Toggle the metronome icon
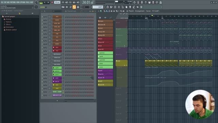Image resolution: width=218 pixels, height=123 pixels. (63, 2)
